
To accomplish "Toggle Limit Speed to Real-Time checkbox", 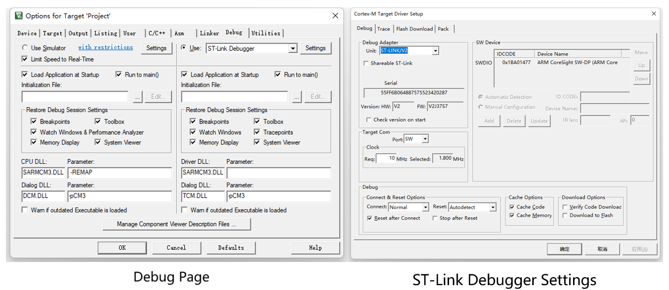I will coord(25,59).
